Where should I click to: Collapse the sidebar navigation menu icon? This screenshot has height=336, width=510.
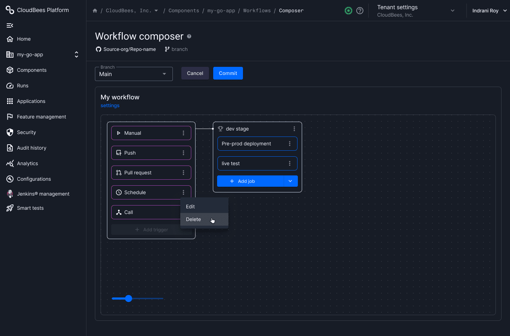click(10, 25)
